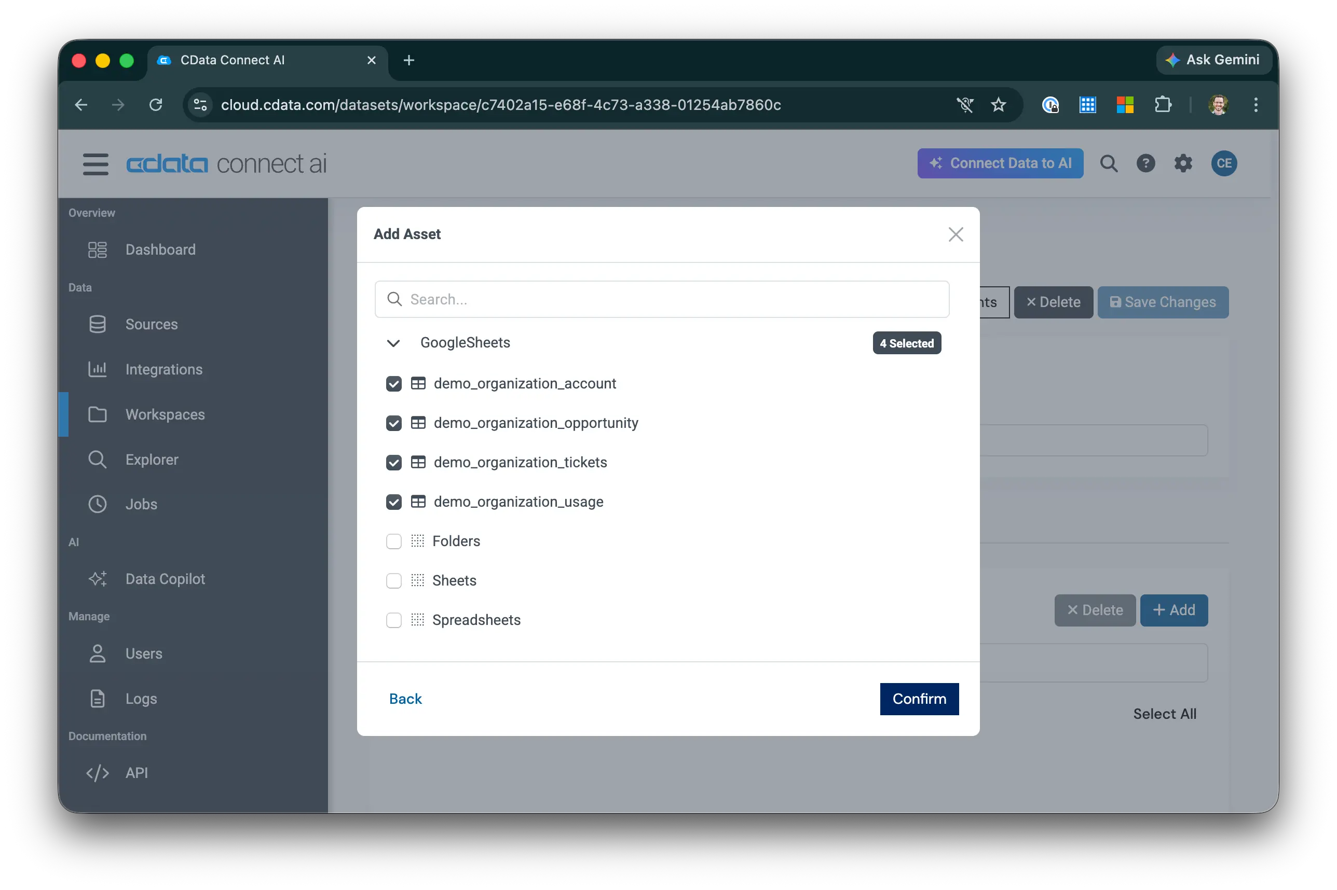This screenshot has height=890, width=1337.
Task: Open the hamburger navigation menu
Action: coord(95,164)
